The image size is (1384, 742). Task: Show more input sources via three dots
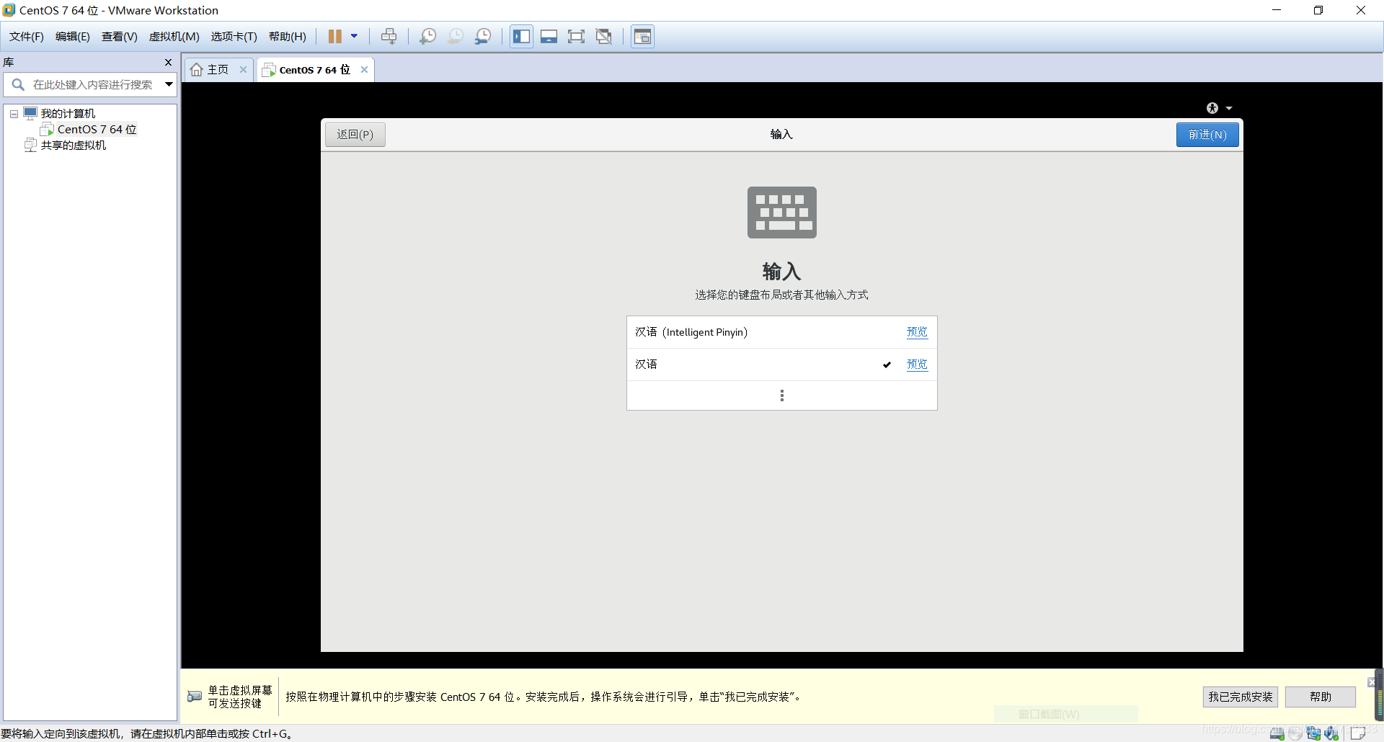pyautogui.click(x=782, y=395)
